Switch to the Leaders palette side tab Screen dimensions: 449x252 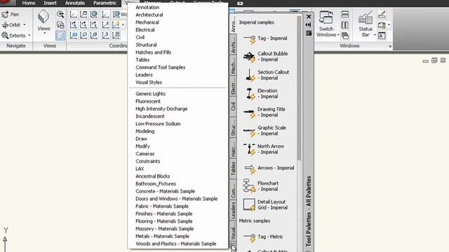tap(233, 210)
